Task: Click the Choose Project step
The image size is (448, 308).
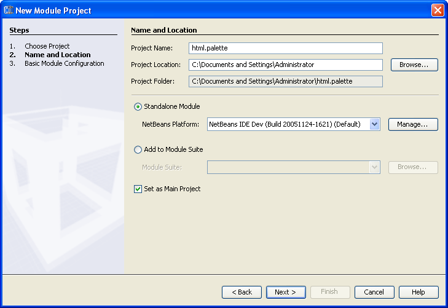Action: click(x=47, y=46)
